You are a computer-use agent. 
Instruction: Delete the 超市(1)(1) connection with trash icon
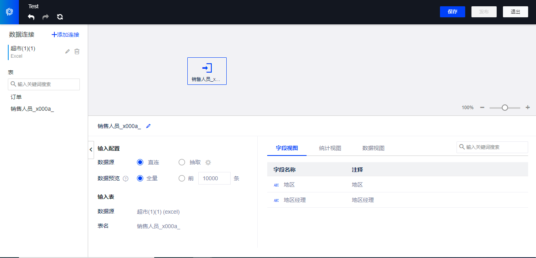point(77,51)
